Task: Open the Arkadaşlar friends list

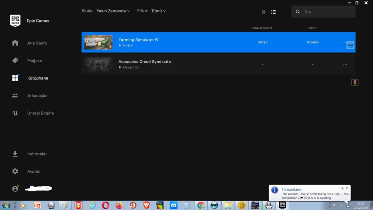Action: click(x=37, y=96)
